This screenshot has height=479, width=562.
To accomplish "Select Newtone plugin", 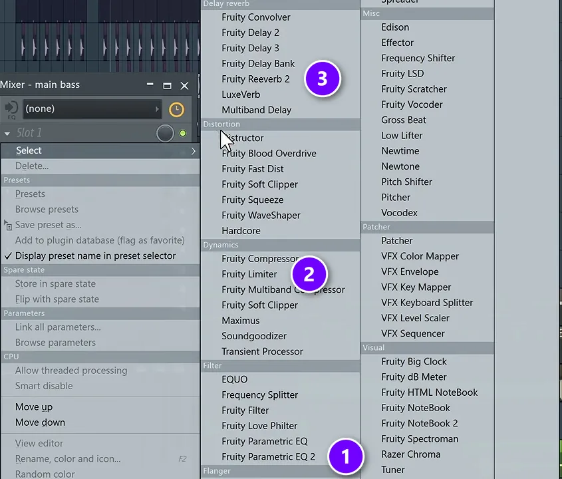I will click(400, 166).
